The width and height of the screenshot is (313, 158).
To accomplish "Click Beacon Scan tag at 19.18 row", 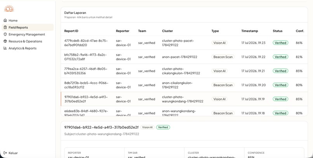I will click(x=223, y=113).
